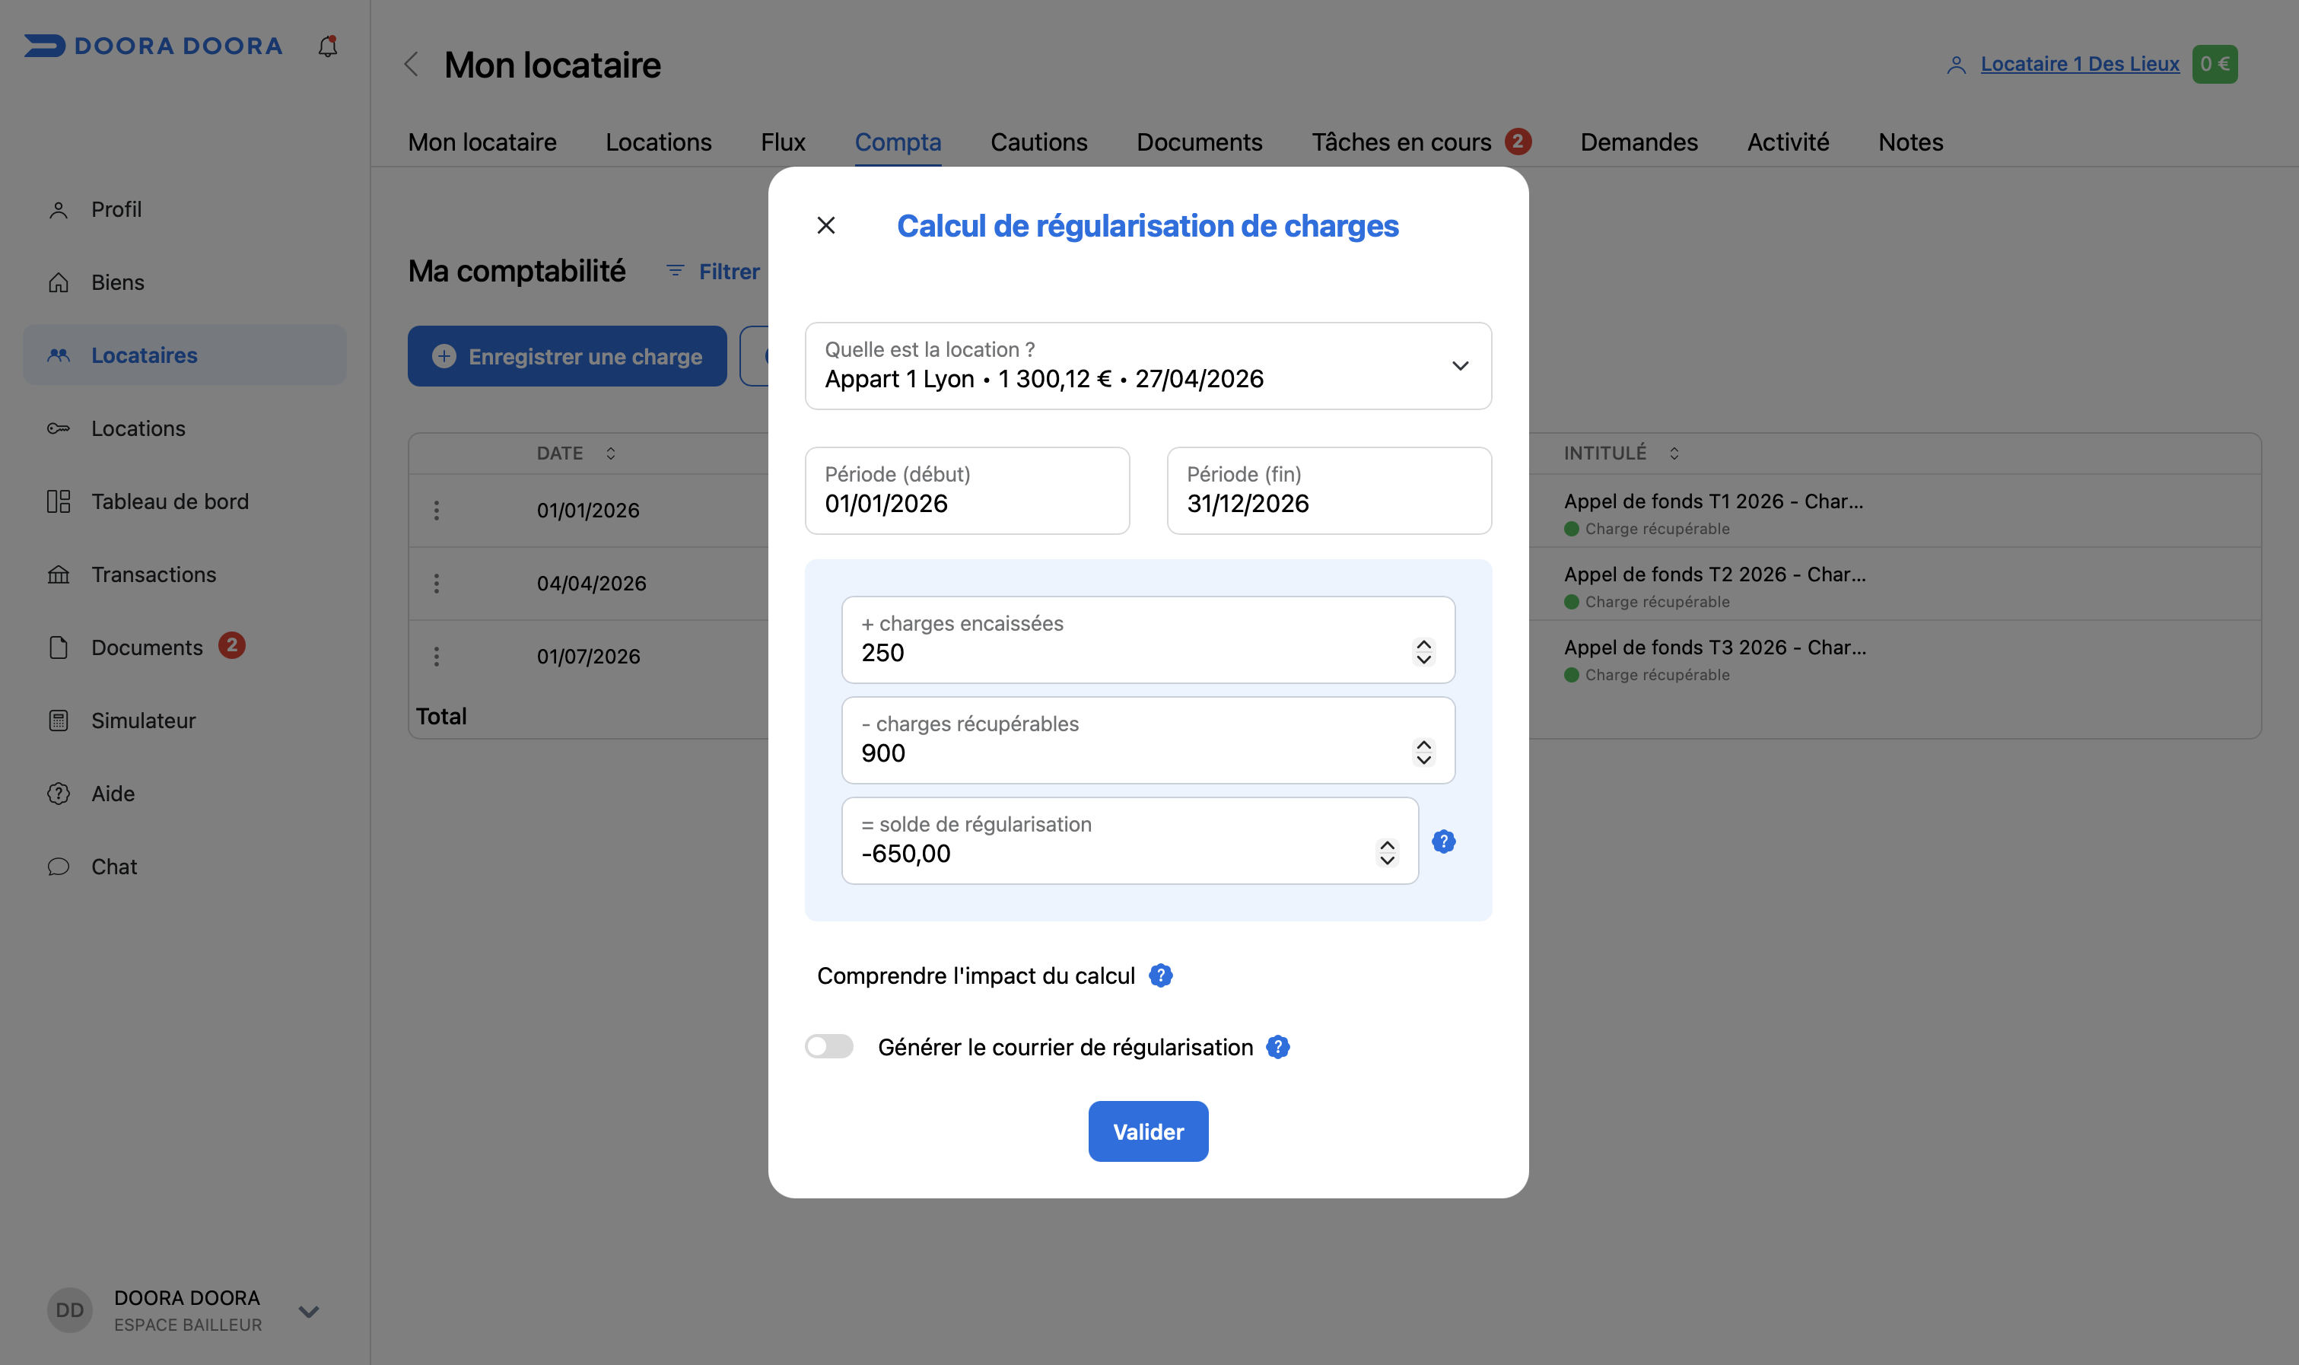
Task: Click the user icon beside Locataire 1 Des Lieux
Action: pyautogui.click(x=1956, y=65)
